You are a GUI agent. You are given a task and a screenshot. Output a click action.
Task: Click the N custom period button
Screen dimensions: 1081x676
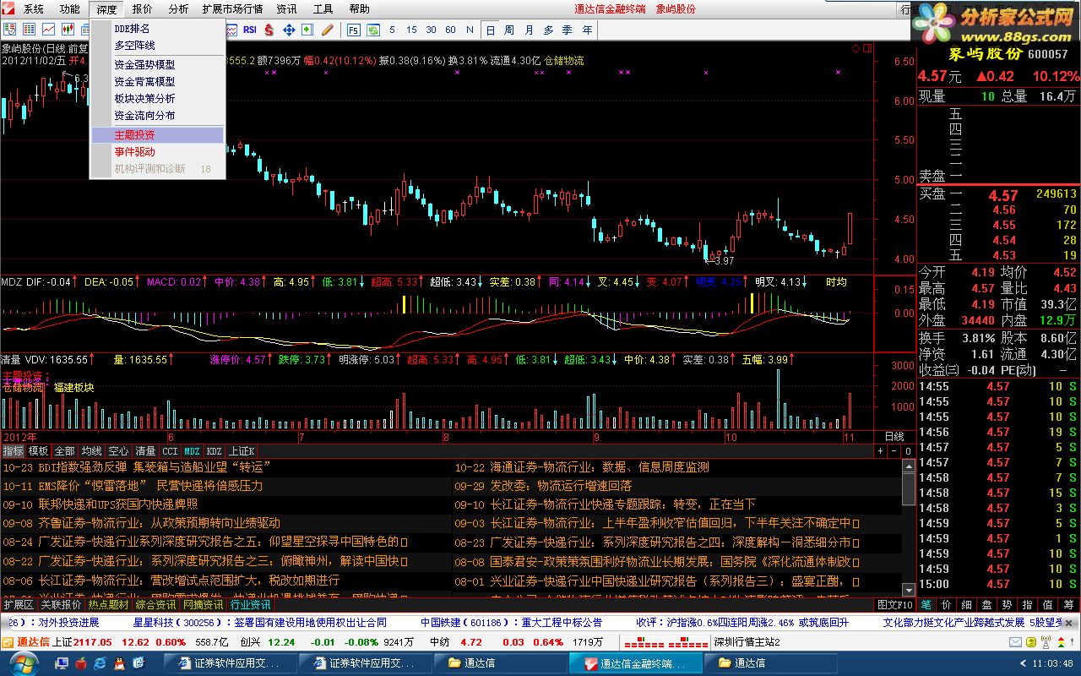point(470,30)
